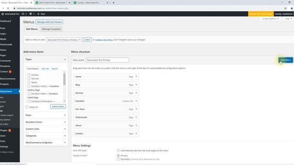Click the New content plus item
The width and height of the screenshot is (294, 165).
[41, 14]
